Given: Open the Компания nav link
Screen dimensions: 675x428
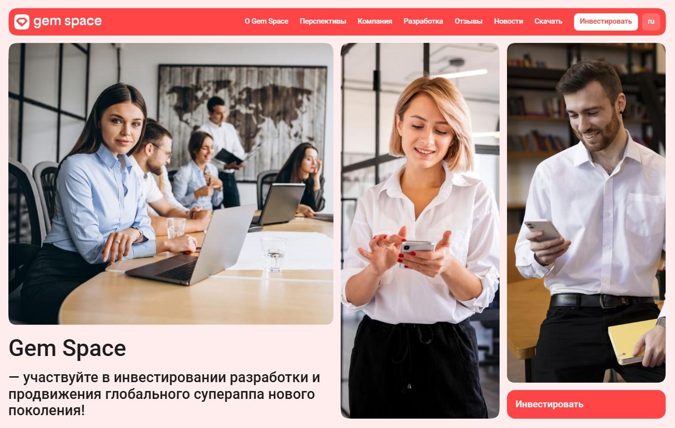Looking at the screenshot, I should [375, 21].
